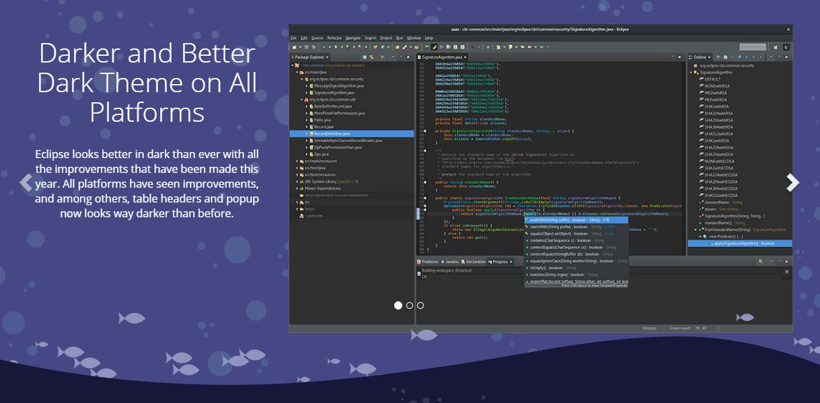Open the Problems tab
The width and height of the screenshot is (820, 403).
coord(428,262)
